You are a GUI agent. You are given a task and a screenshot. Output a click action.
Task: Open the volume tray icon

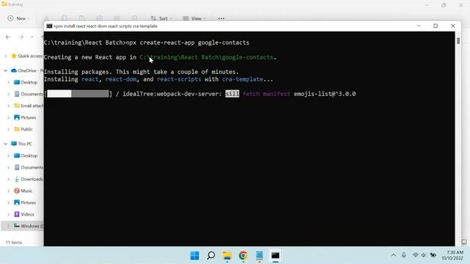coord(424,255)
